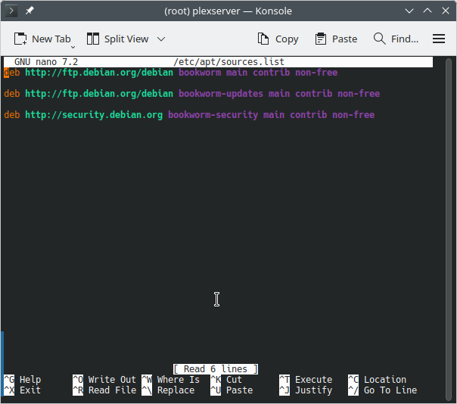The width and height of the screenshot is (457, 404).
Task: Click the ^G Help shortcut
Action: 23,380
